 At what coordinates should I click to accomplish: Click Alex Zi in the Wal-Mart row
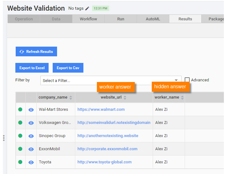[x=161, y=110]
